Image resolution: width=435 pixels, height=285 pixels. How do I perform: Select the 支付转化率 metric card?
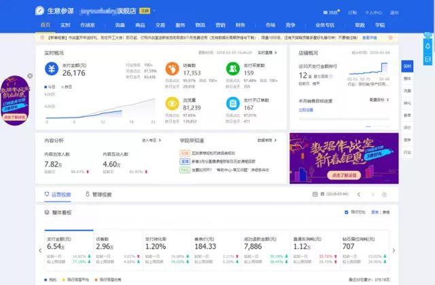(x=167, y=250)
